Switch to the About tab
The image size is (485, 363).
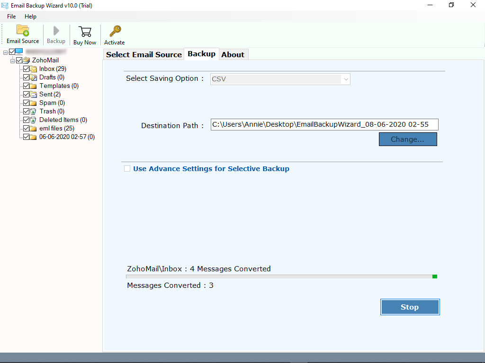click(x=234, y=54)
